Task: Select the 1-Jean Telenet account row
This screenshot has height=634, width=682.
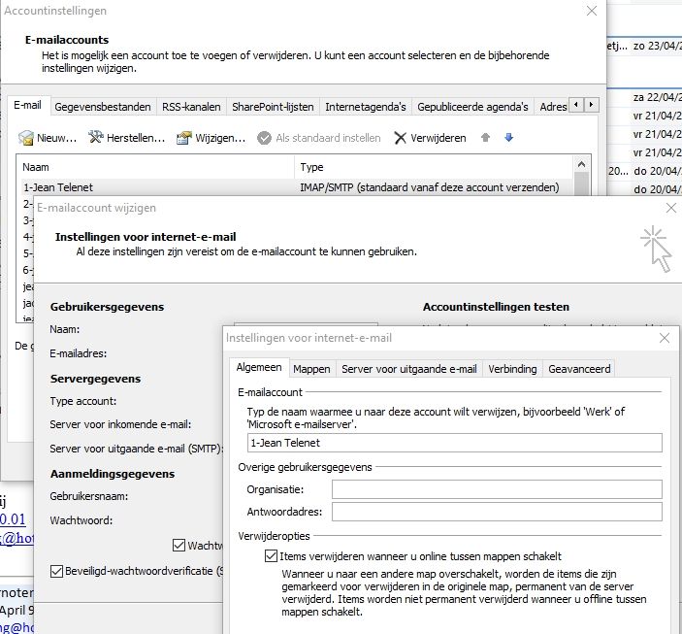Action: [x=297, y=187]
